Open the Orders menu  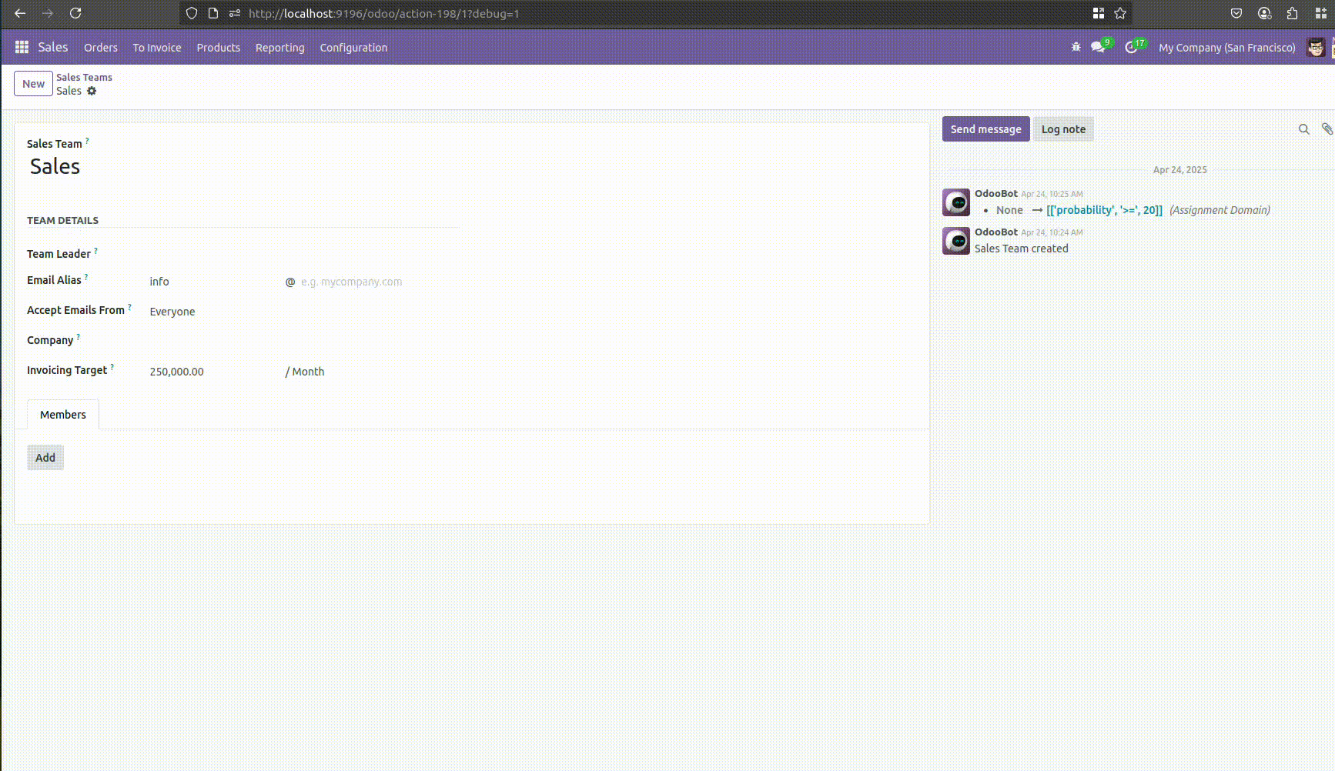(101, 48)
